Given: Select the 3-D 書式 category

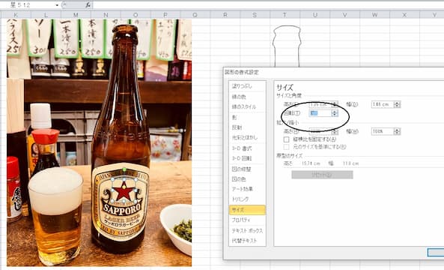Looking at the screenshot, I should point(247,148).
